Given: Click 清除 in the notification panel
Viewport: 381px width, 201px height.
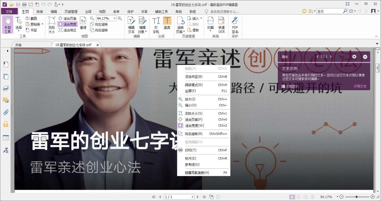Looking at the screenshot, I should tap(285, 57).
